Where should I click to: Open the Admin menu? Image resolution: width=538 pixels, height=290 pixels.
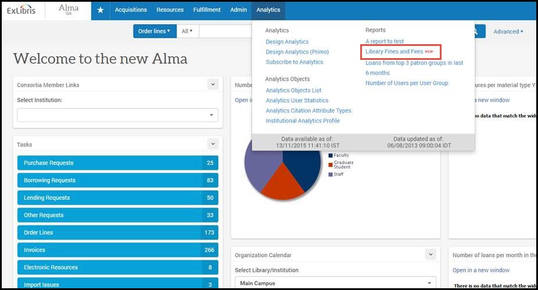[x=238, y=10]
